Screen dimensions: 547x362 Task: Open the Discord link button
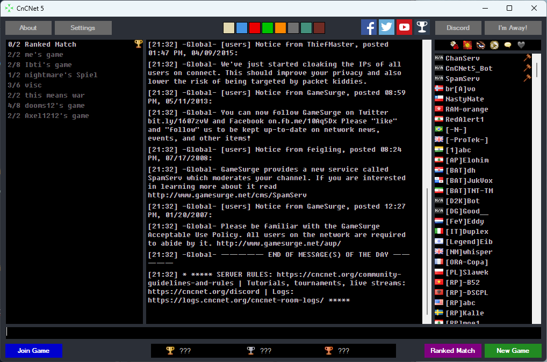click(x=458, y=28)
